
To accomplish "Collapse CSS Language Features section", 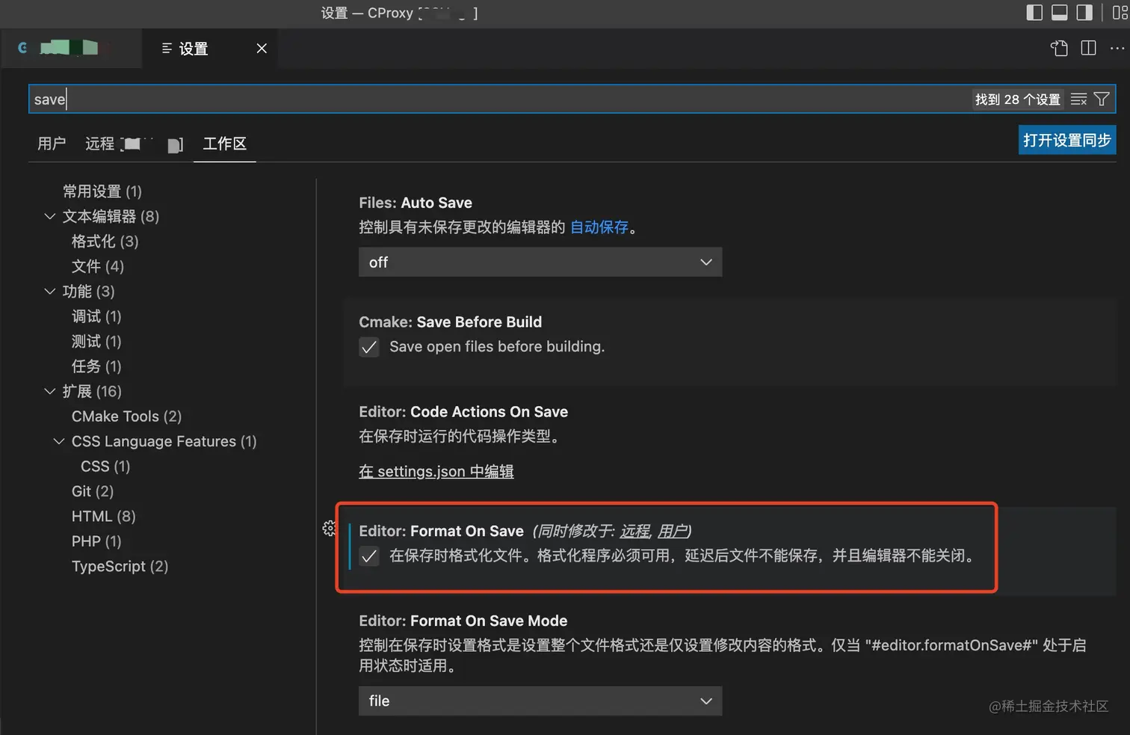I will (x=59, y=442).
